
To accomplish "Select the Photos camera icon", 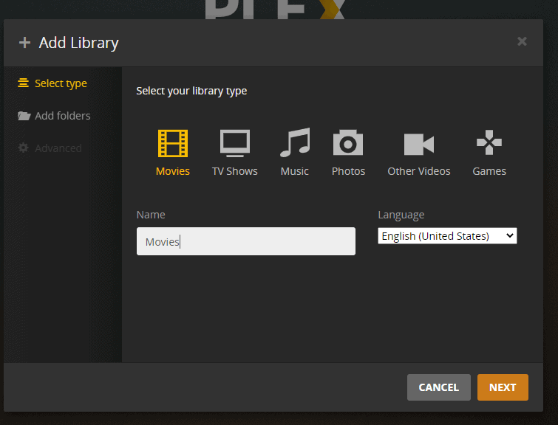I will tap(348, 143).
